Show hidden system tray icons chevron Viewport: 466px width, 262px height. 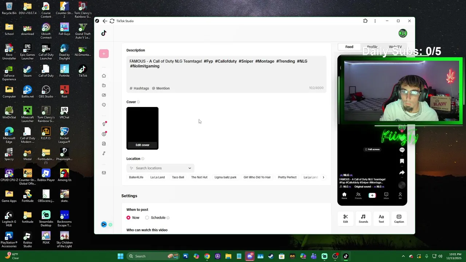pos(403,256)
